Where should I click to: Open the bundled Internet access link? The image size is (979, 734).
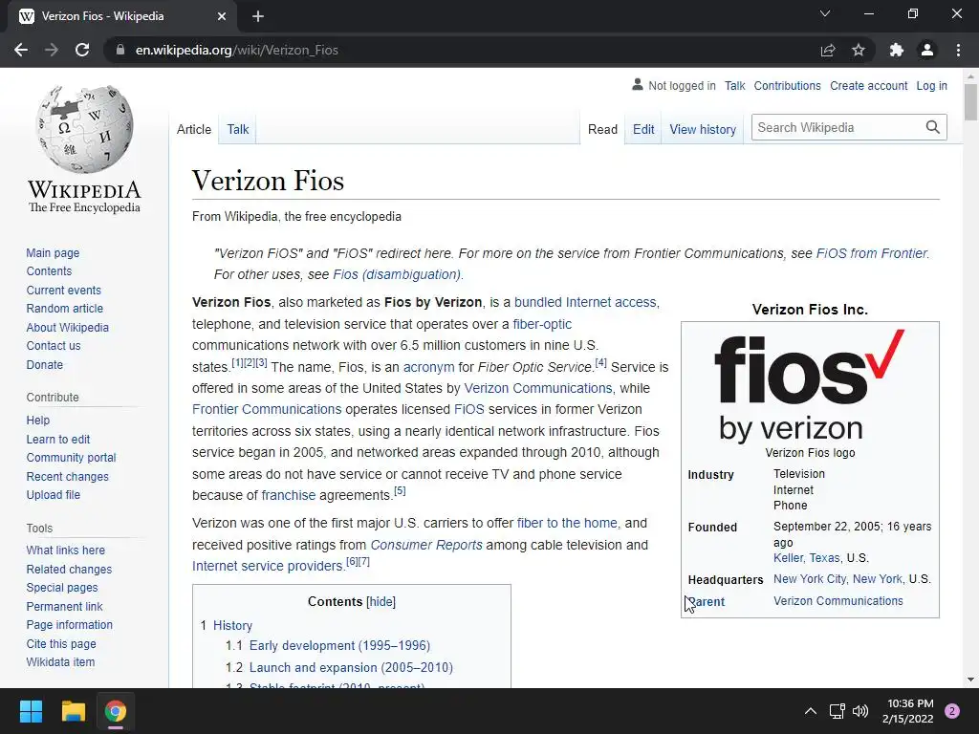[x=585, y=302]
